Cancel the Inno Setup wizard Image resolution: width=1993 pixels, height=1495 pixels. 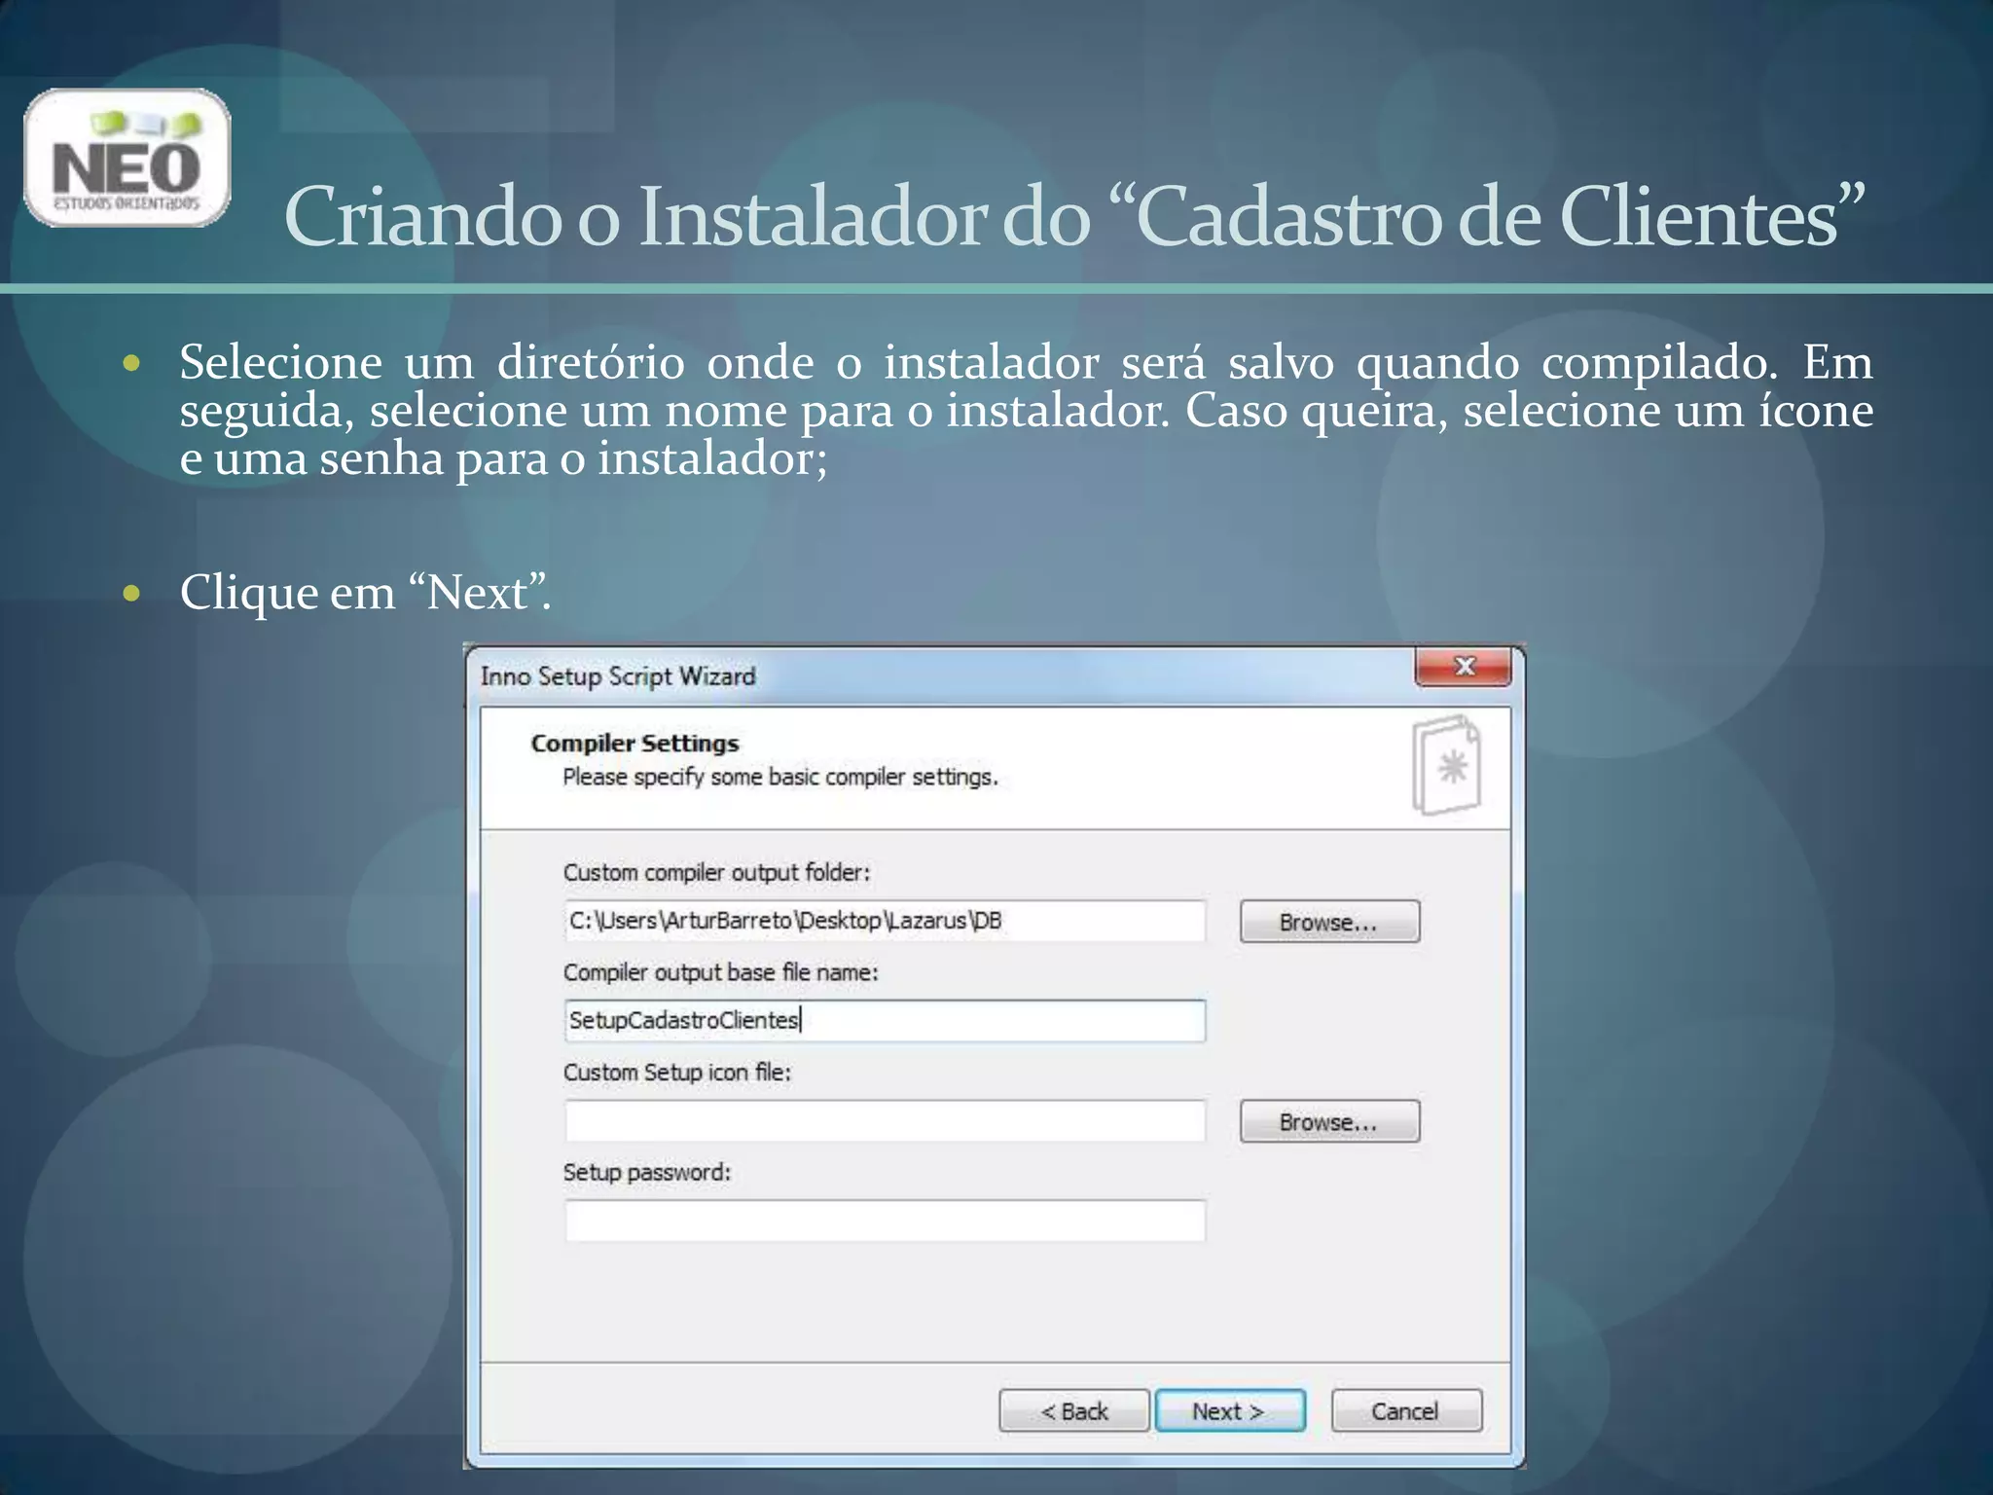point(1406,1410)
